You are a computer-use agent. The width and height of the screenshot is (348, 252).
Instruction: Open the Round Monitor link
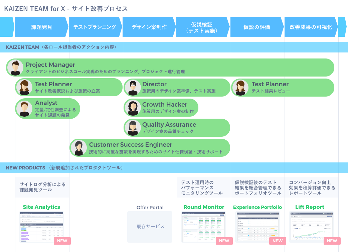click(x=204, y=207)
